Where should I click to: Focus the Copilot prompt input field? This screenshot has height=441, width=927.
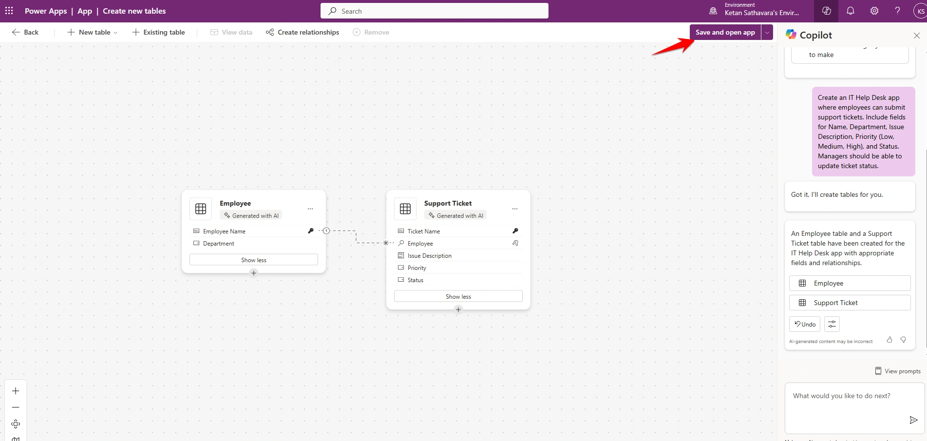click(x=855, y=408)
